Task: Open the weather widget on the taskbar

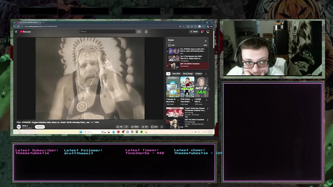Action: 19,132
